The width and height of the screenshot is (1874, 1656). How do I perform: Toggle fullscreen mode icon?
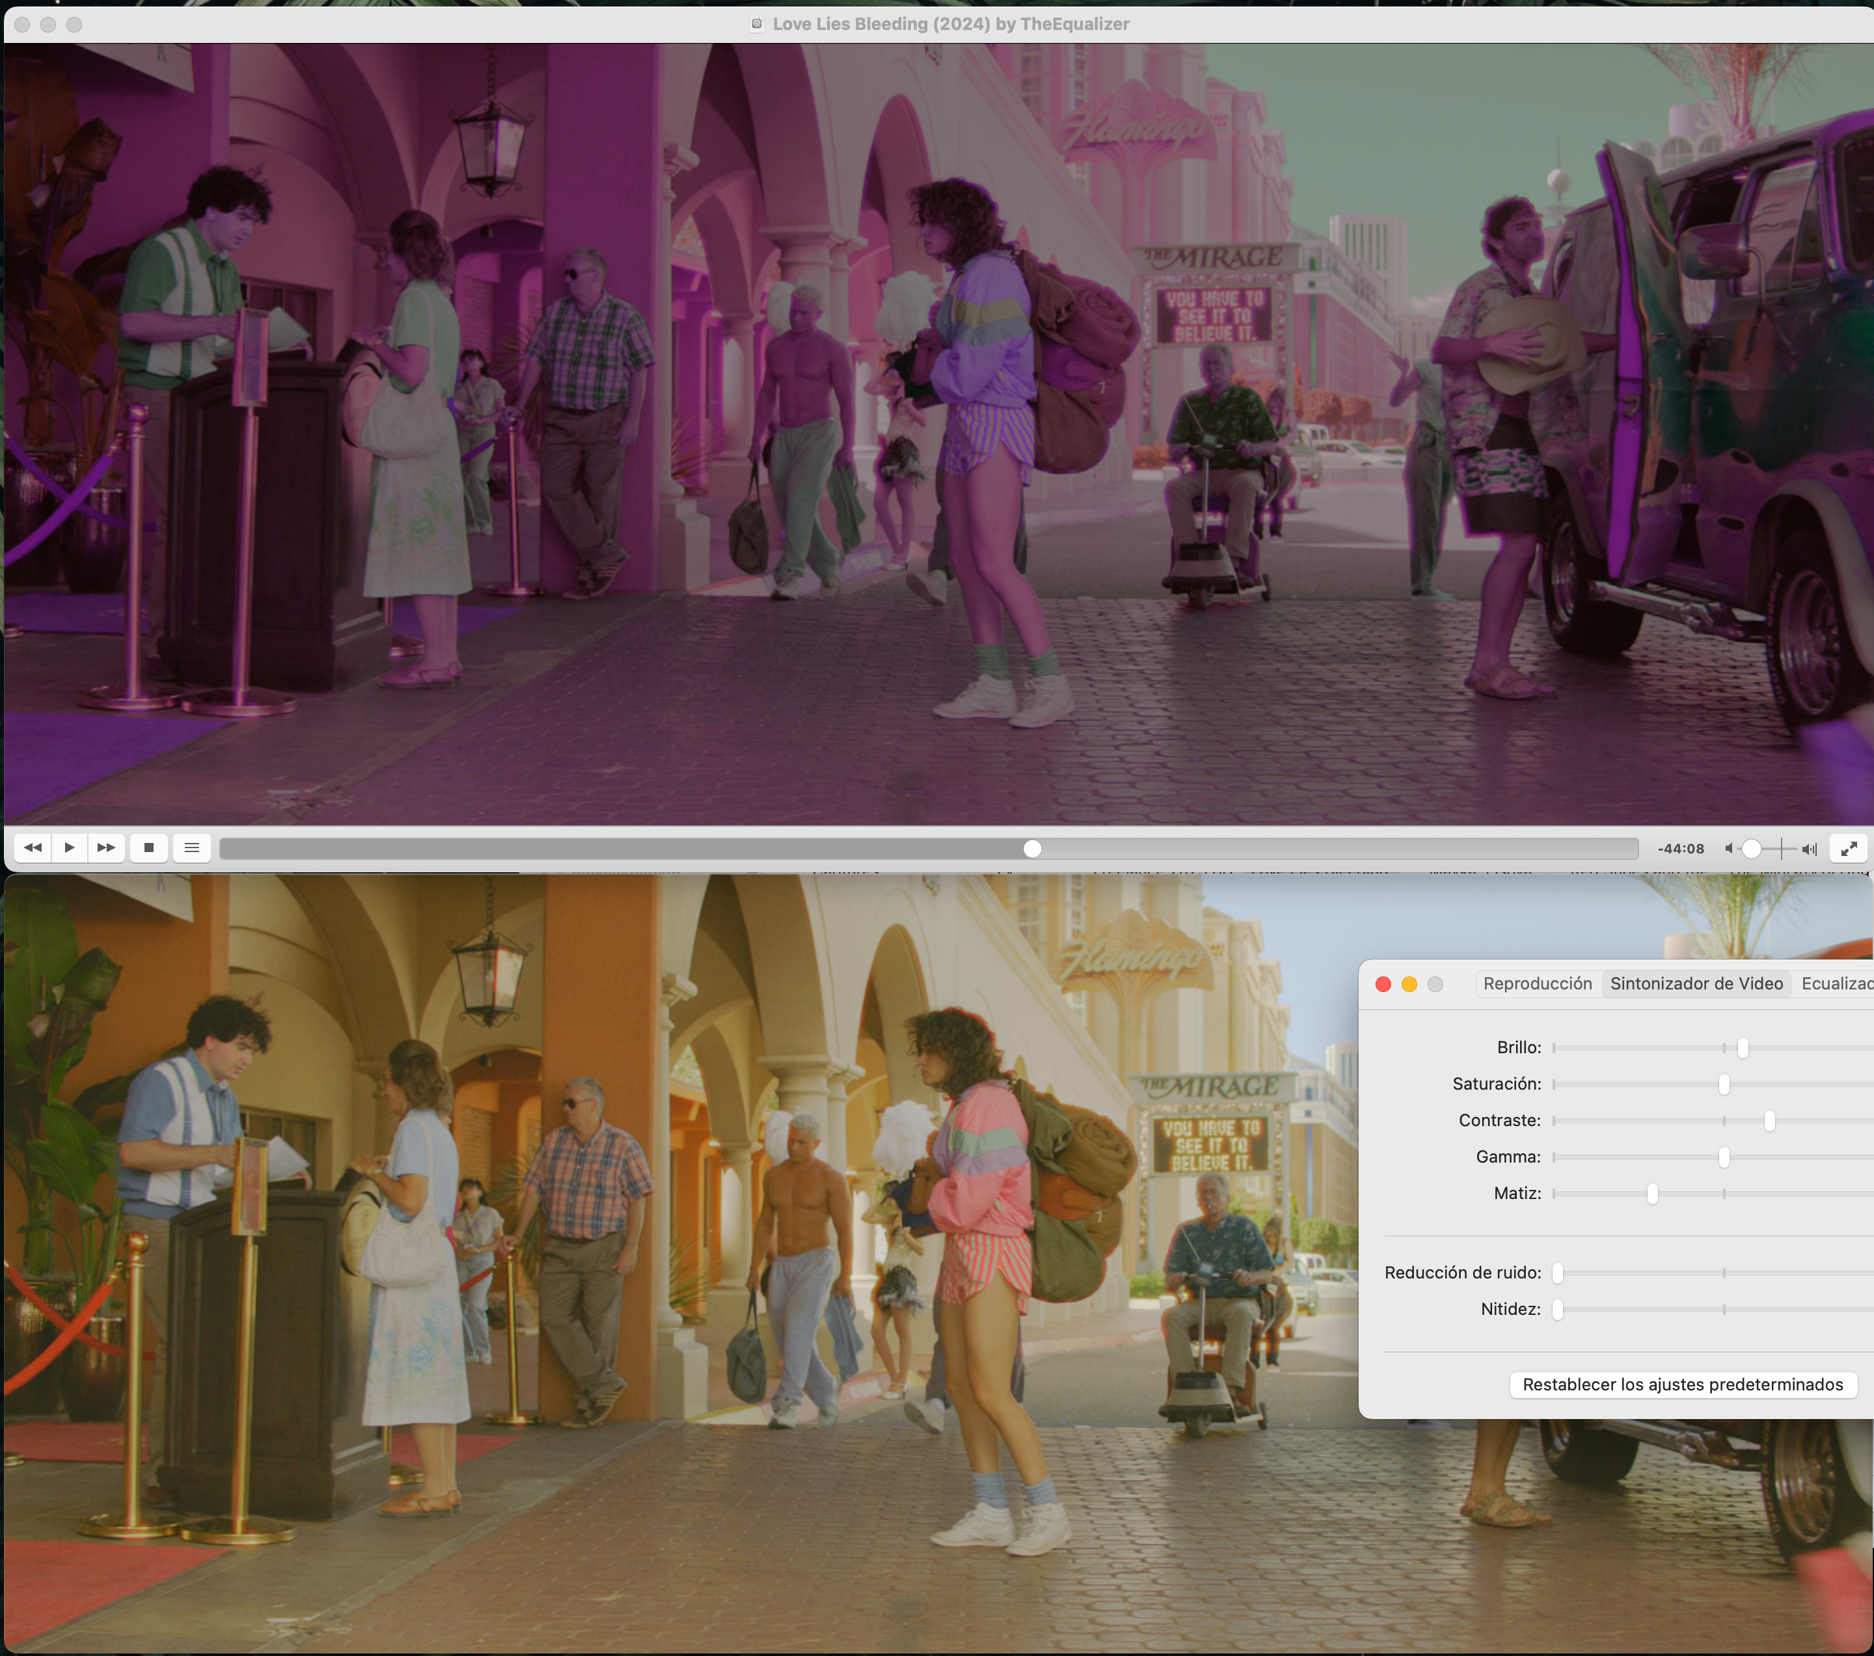(1849, 848)
